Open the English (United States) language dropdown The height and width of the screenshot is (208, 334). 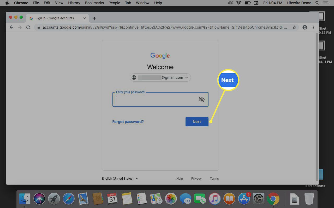pyautogui.click(x=120, y=179)
